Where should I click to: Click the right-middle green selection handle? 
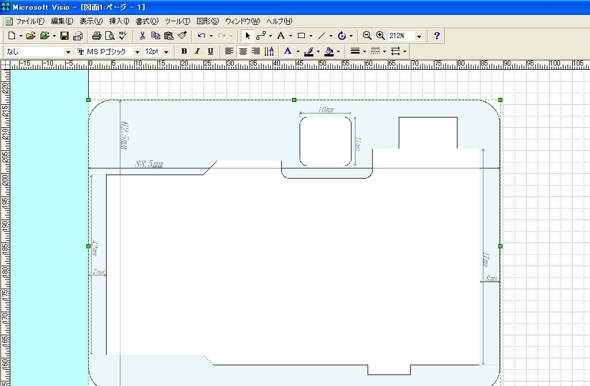tap(500, 246)
